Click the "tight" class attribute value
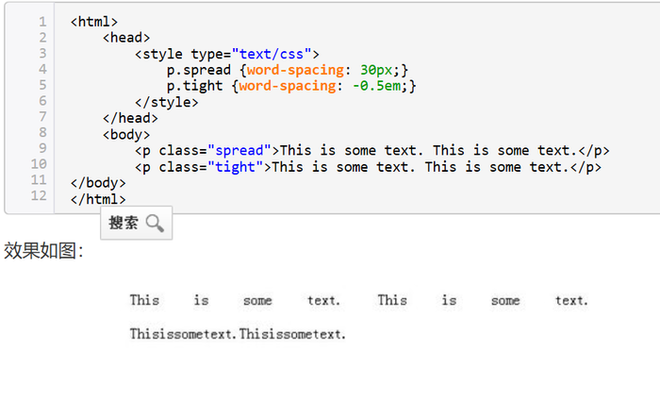Viewport: 660px width, 402px height. point(236,167)
